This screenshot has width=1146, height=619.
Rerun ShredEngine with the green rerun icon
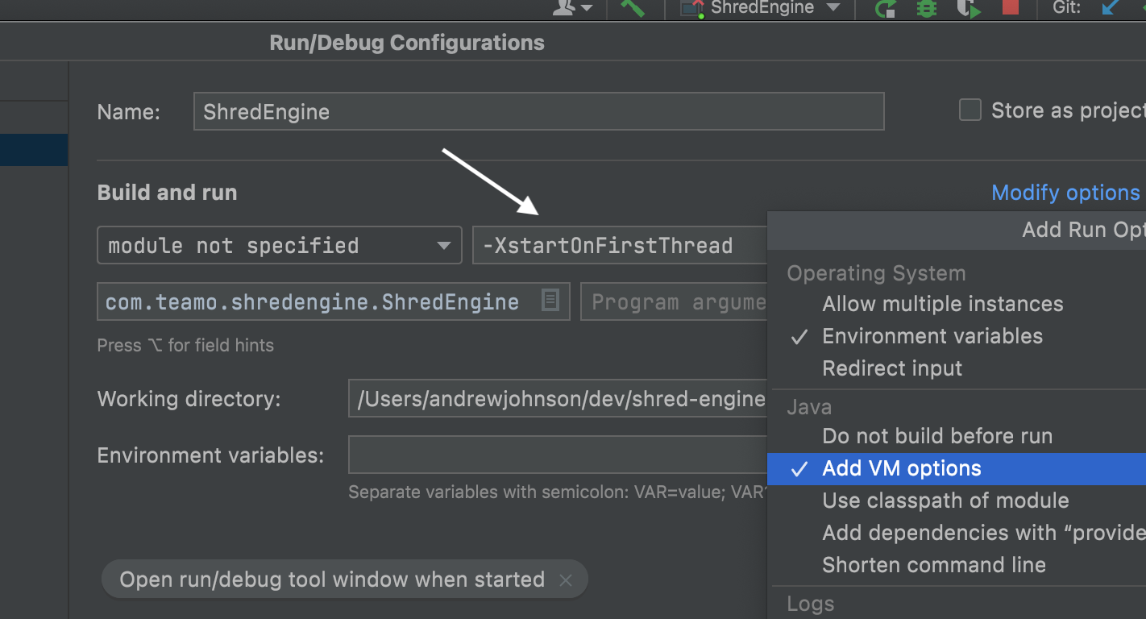pyautogui.click(x=886, y=8)
